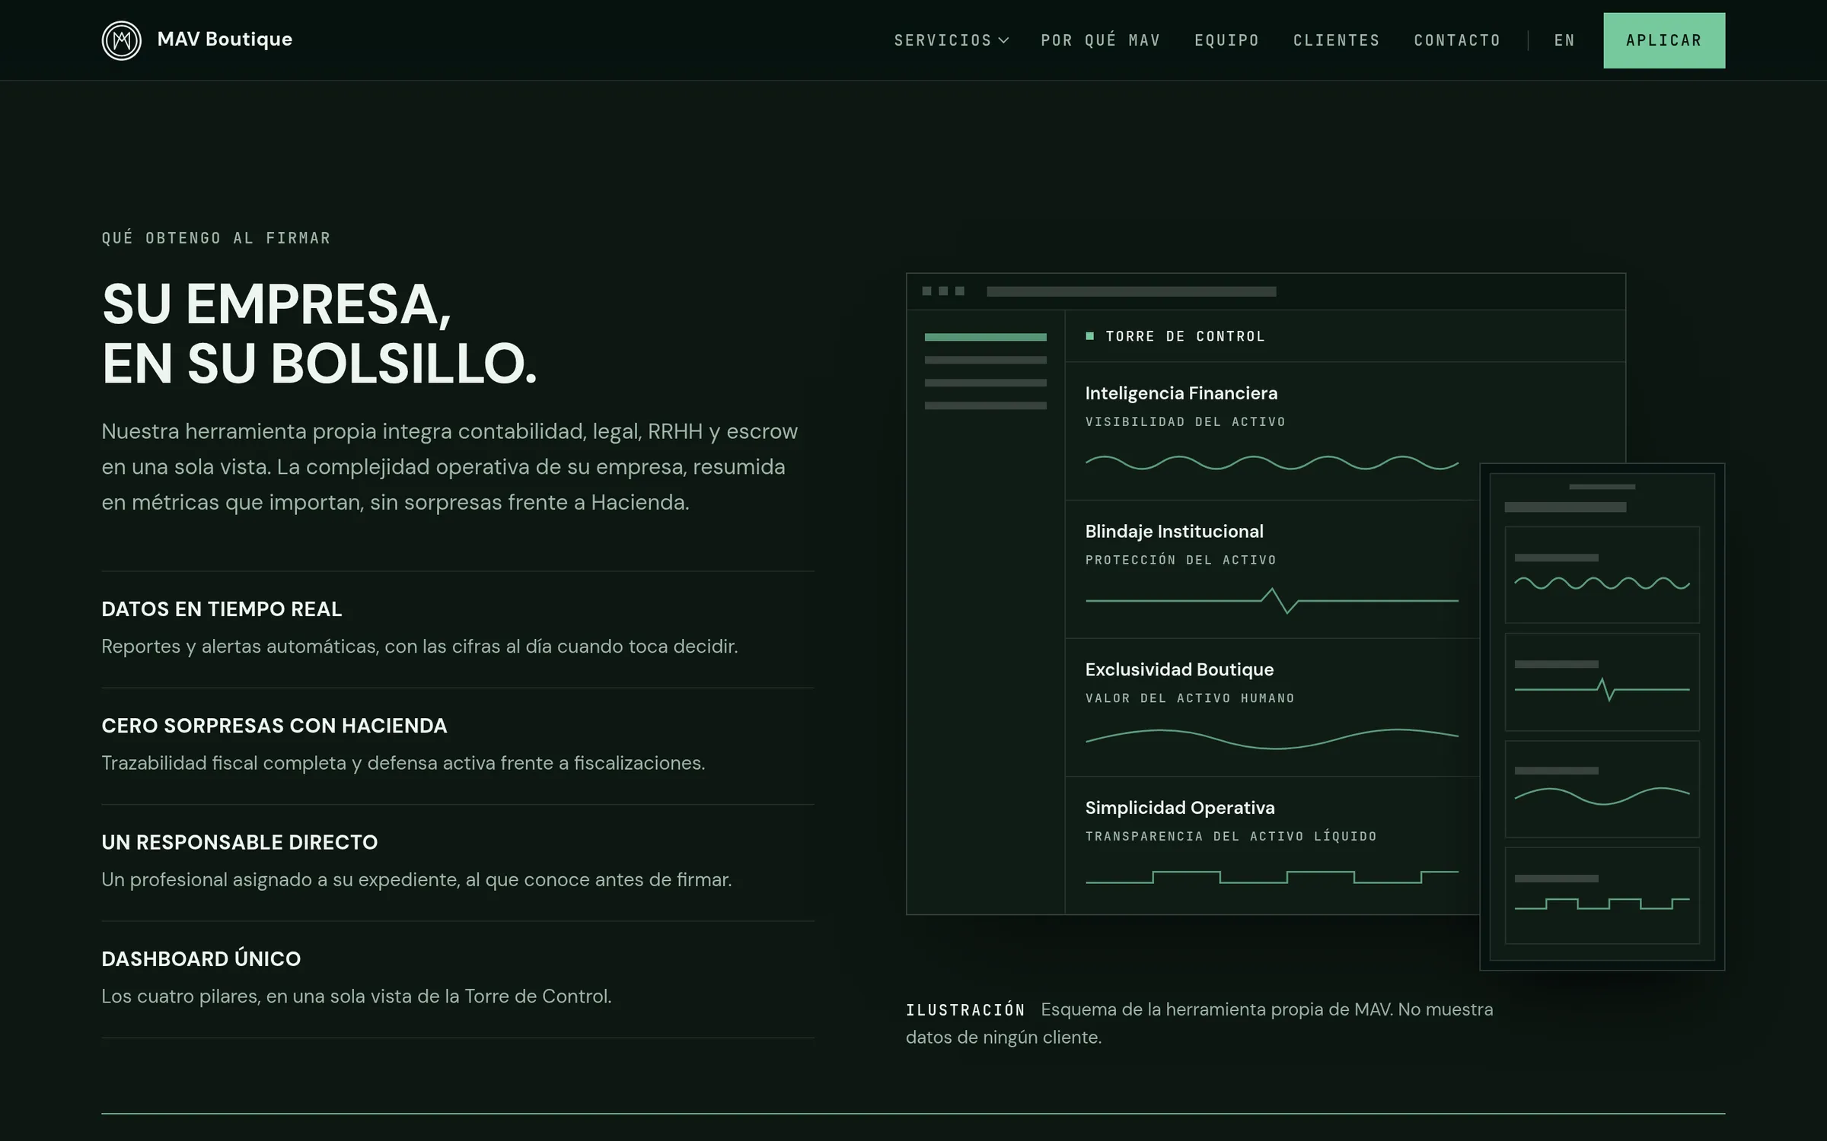Click the wavy chart under Inteligencia Financiera
Image resolution: width=1827 pixels, height=1141 pixels.
(x=1271, y=462)
